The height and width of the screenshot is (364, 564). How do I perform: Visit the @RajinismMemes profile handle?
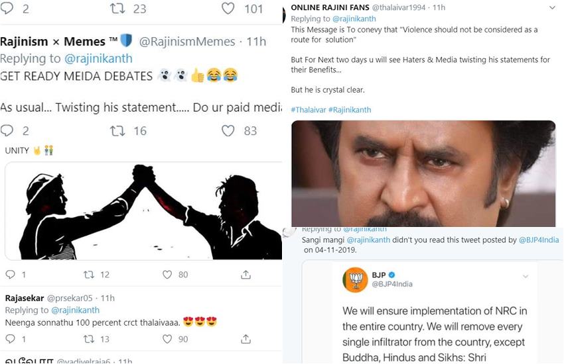coord(187,42)
